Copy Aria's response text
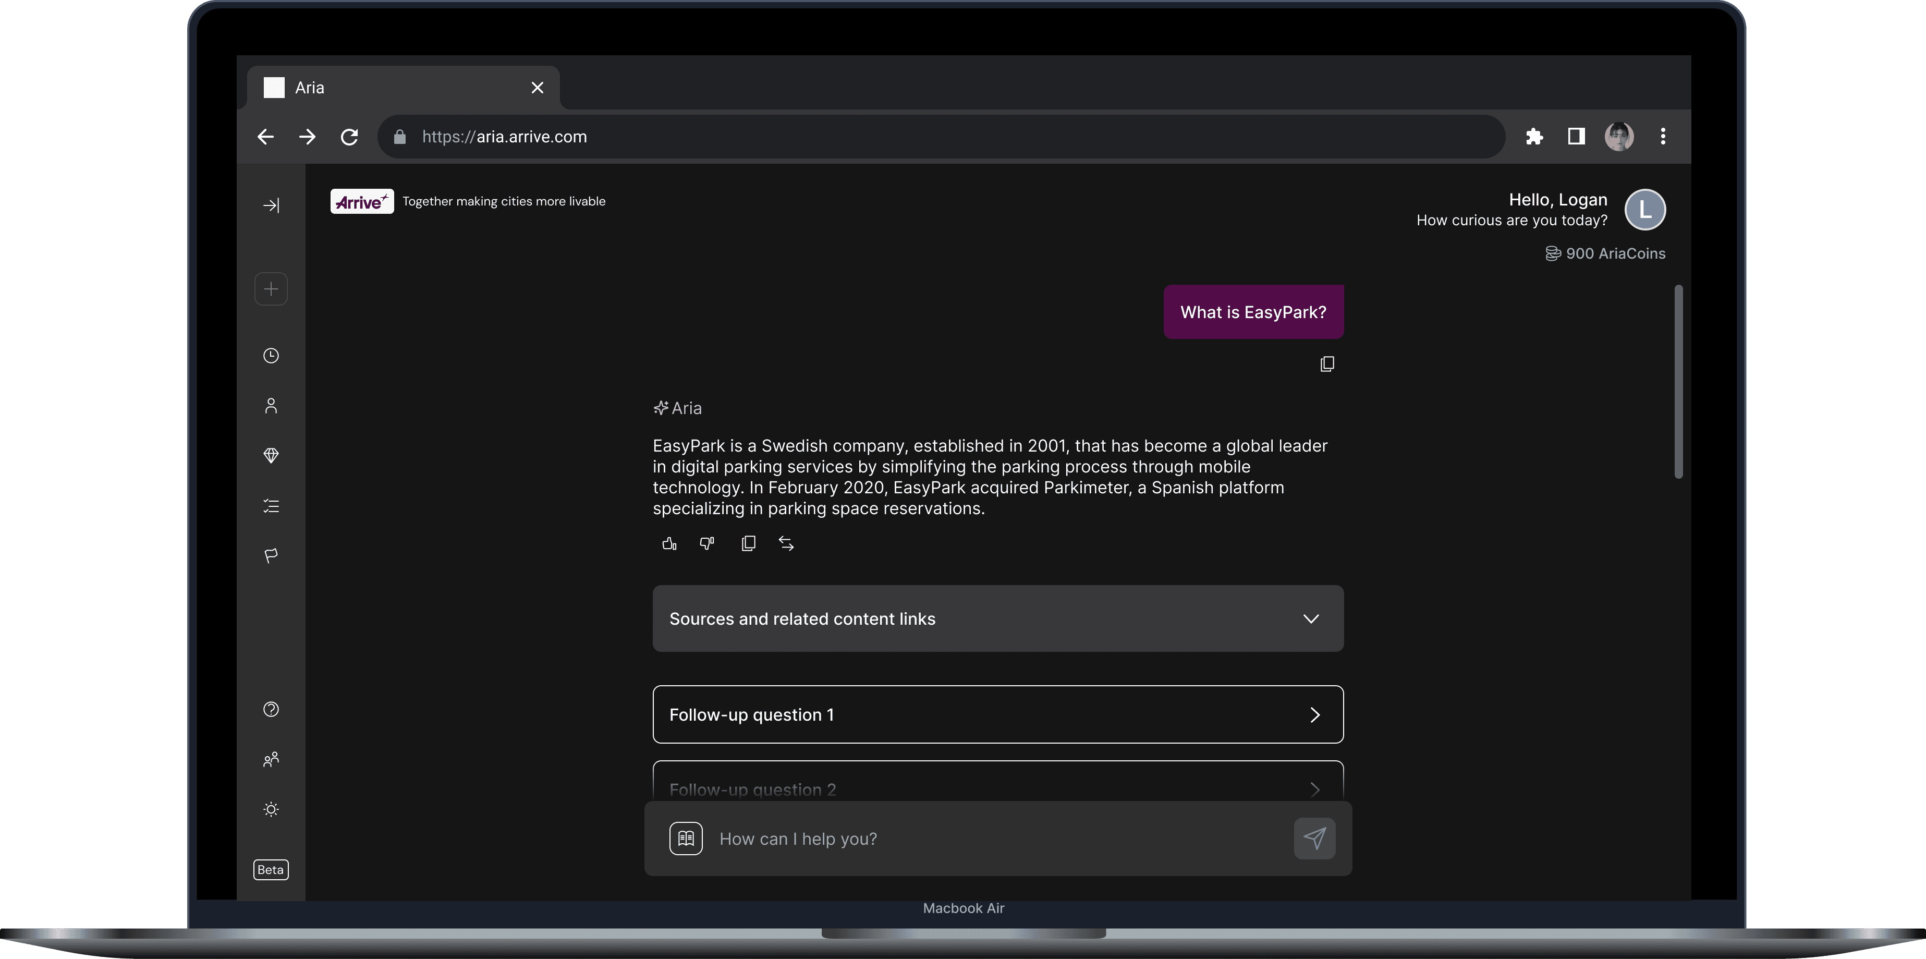The height and width of the screenshot is (959, 1926). (748, 544)
